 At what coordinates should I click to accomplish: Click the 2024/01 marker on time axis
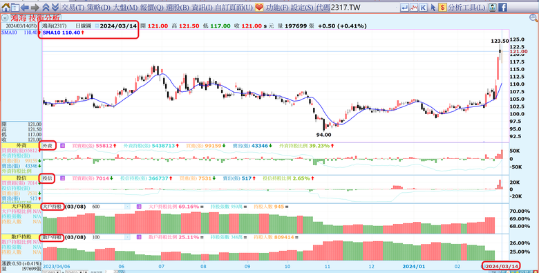pyautogui.click(x=414, y=266)
